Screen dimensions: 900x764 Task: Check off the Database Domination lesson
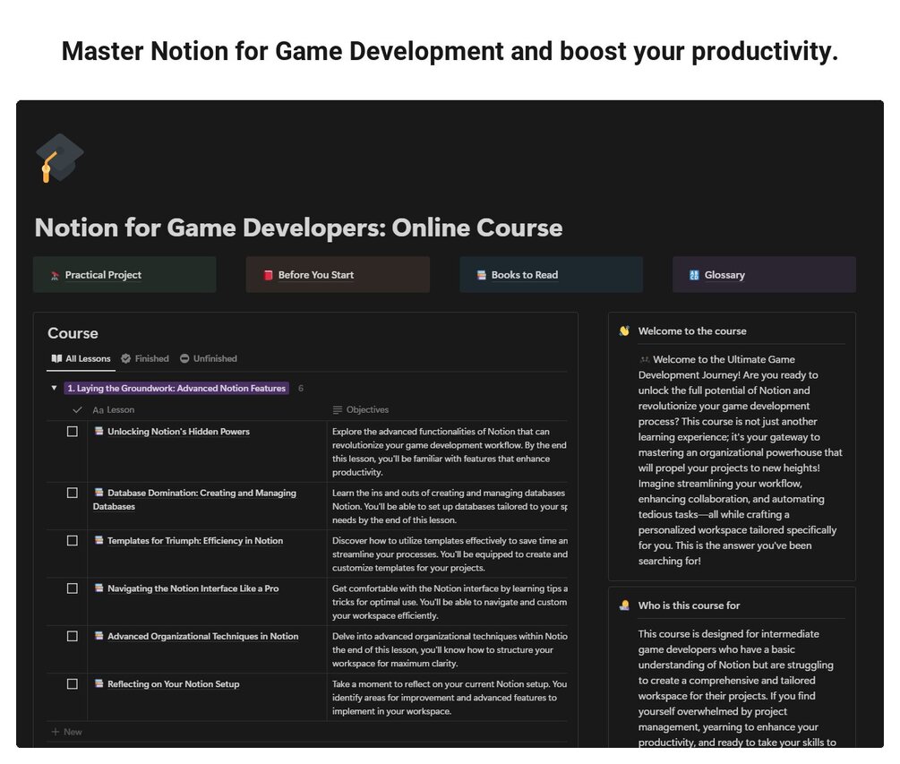click(73, 493)
